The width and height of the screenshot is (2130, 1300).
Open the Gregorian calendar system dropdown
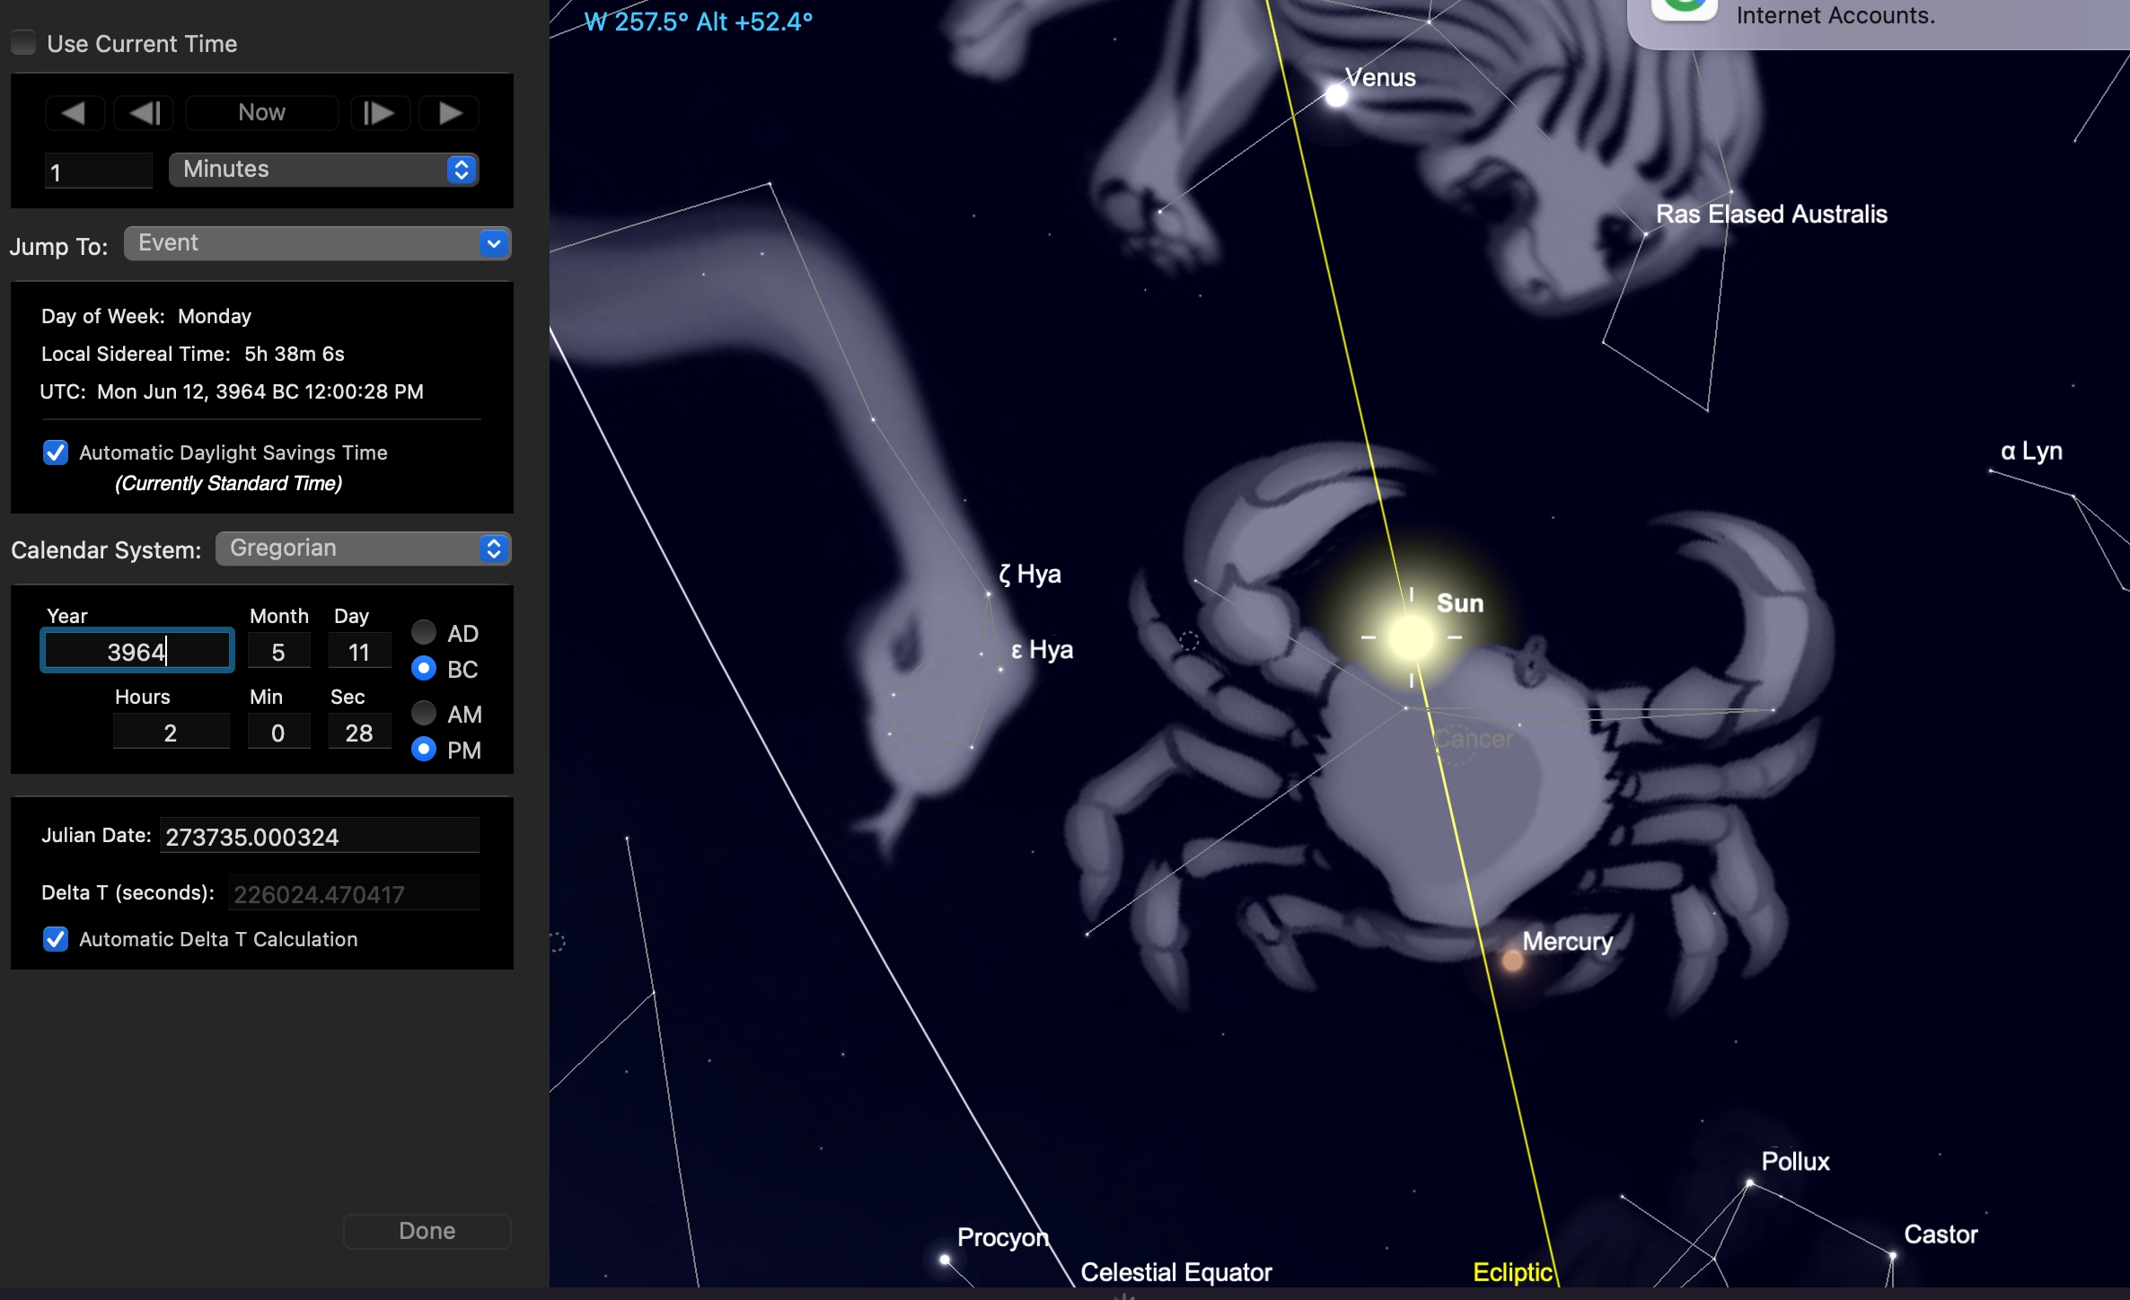pyautogui.click(x=364, y=549)
